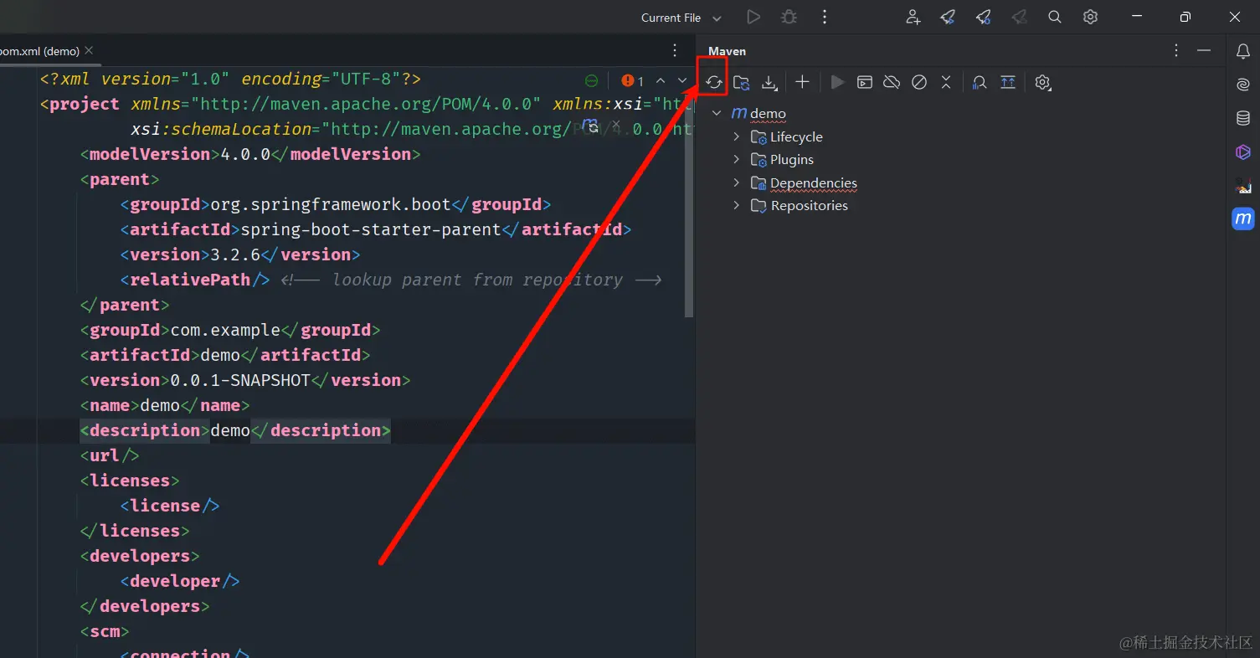Click version 3.2.6 in editor
Image resolution: width=1260 pixels, height=658 pixels.
pos(235,254)
